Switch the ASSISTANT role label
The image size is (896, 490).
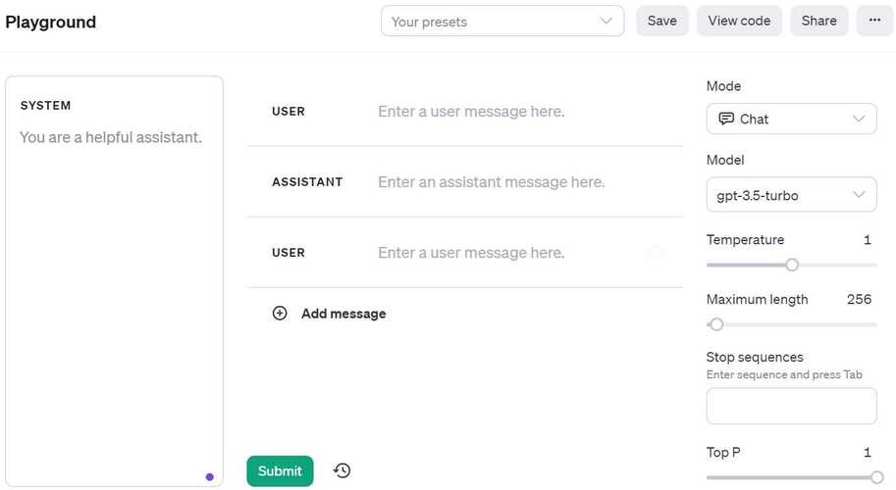tap(307, 182)
